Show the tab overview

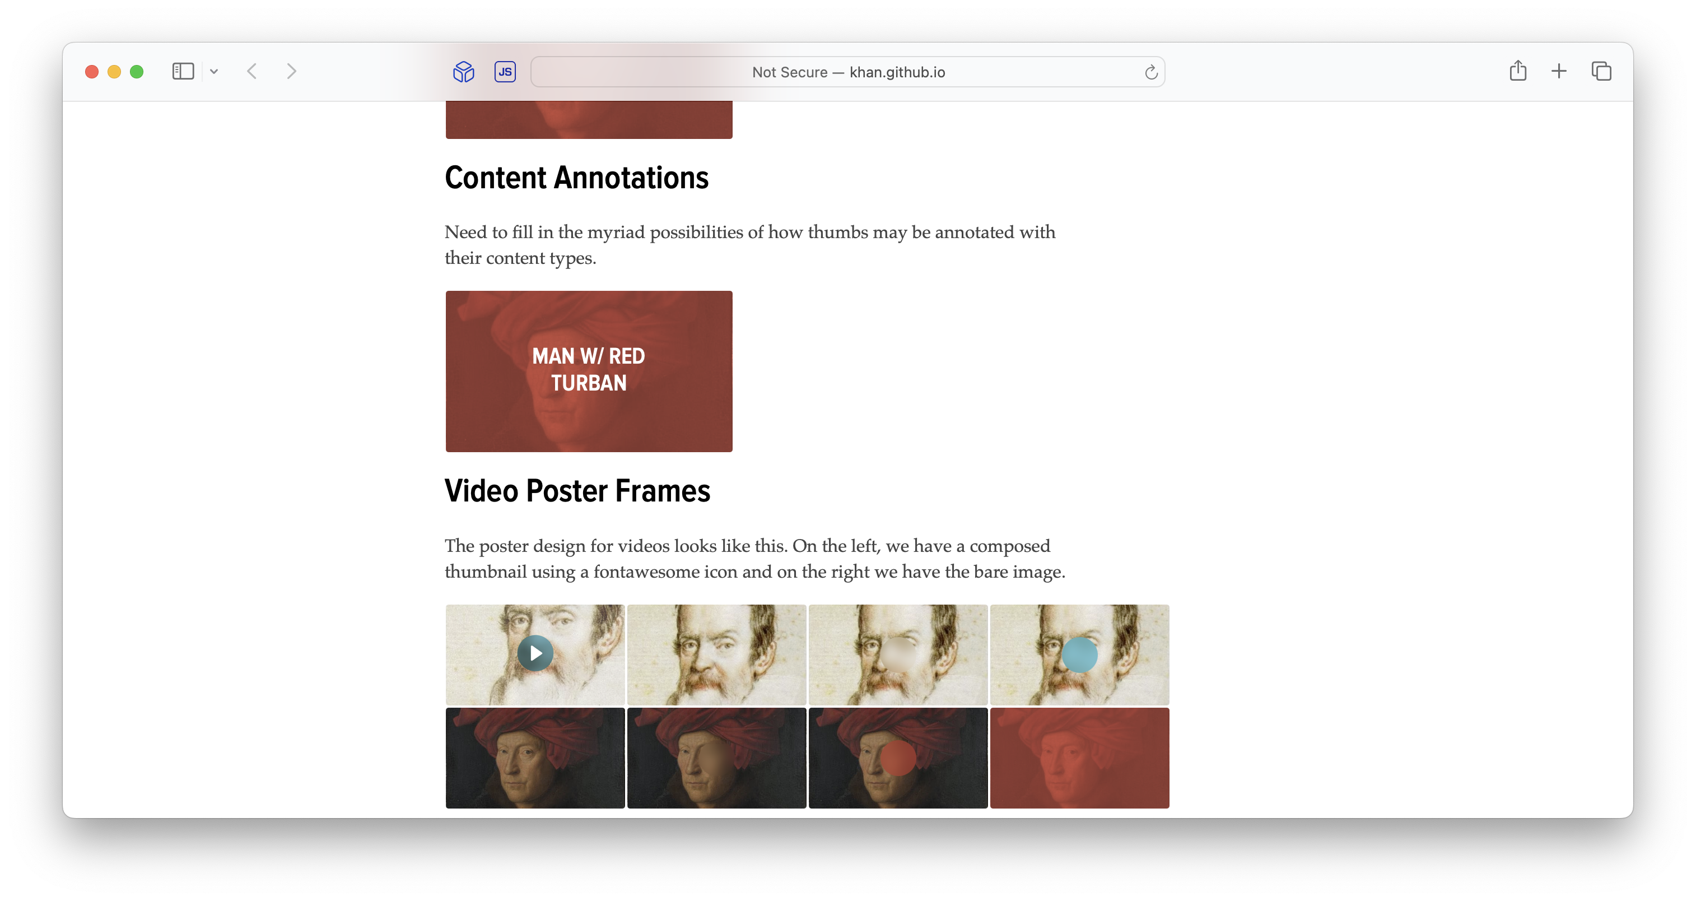click(x=1601, y=71)
